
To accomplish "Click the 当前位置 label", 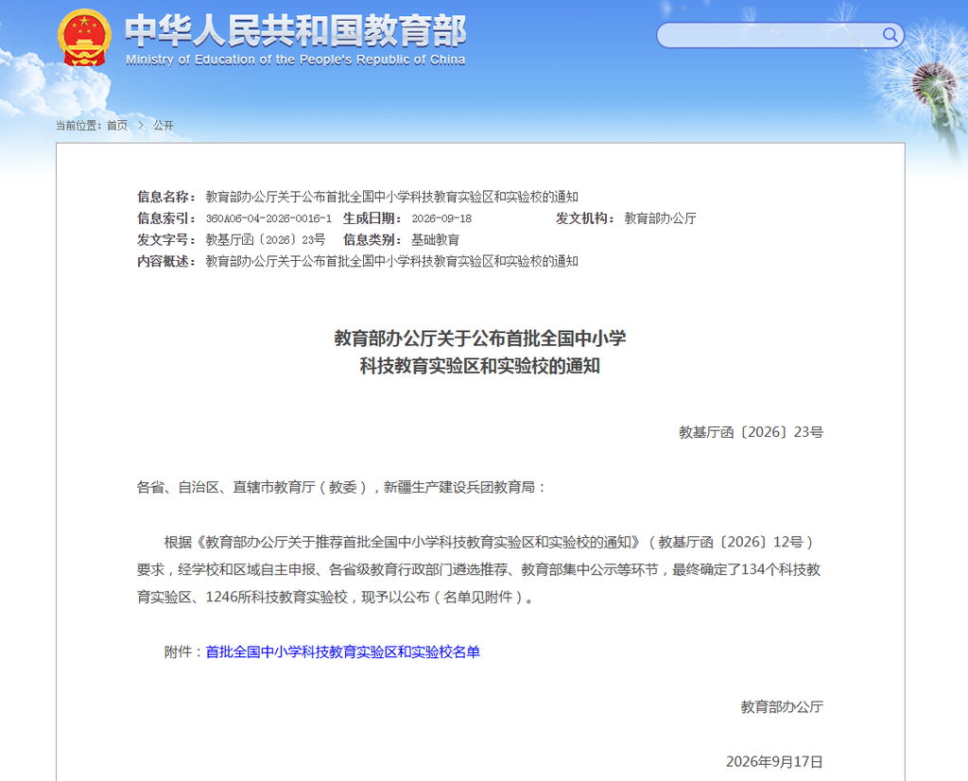I will (78, 126).
